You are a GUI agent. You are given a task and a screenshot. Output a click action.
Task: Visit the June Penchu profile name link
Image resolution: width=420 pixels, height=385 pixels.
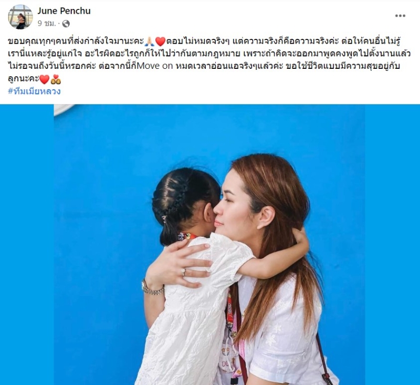(x=64, y=11)
